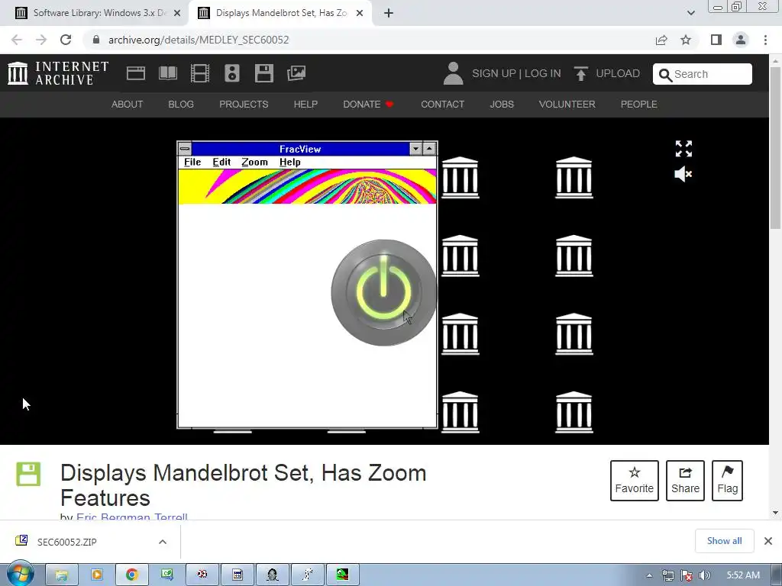Click the BLOG nav link
The width and height of the screenshot is (782, 586).
click(181, 104)
